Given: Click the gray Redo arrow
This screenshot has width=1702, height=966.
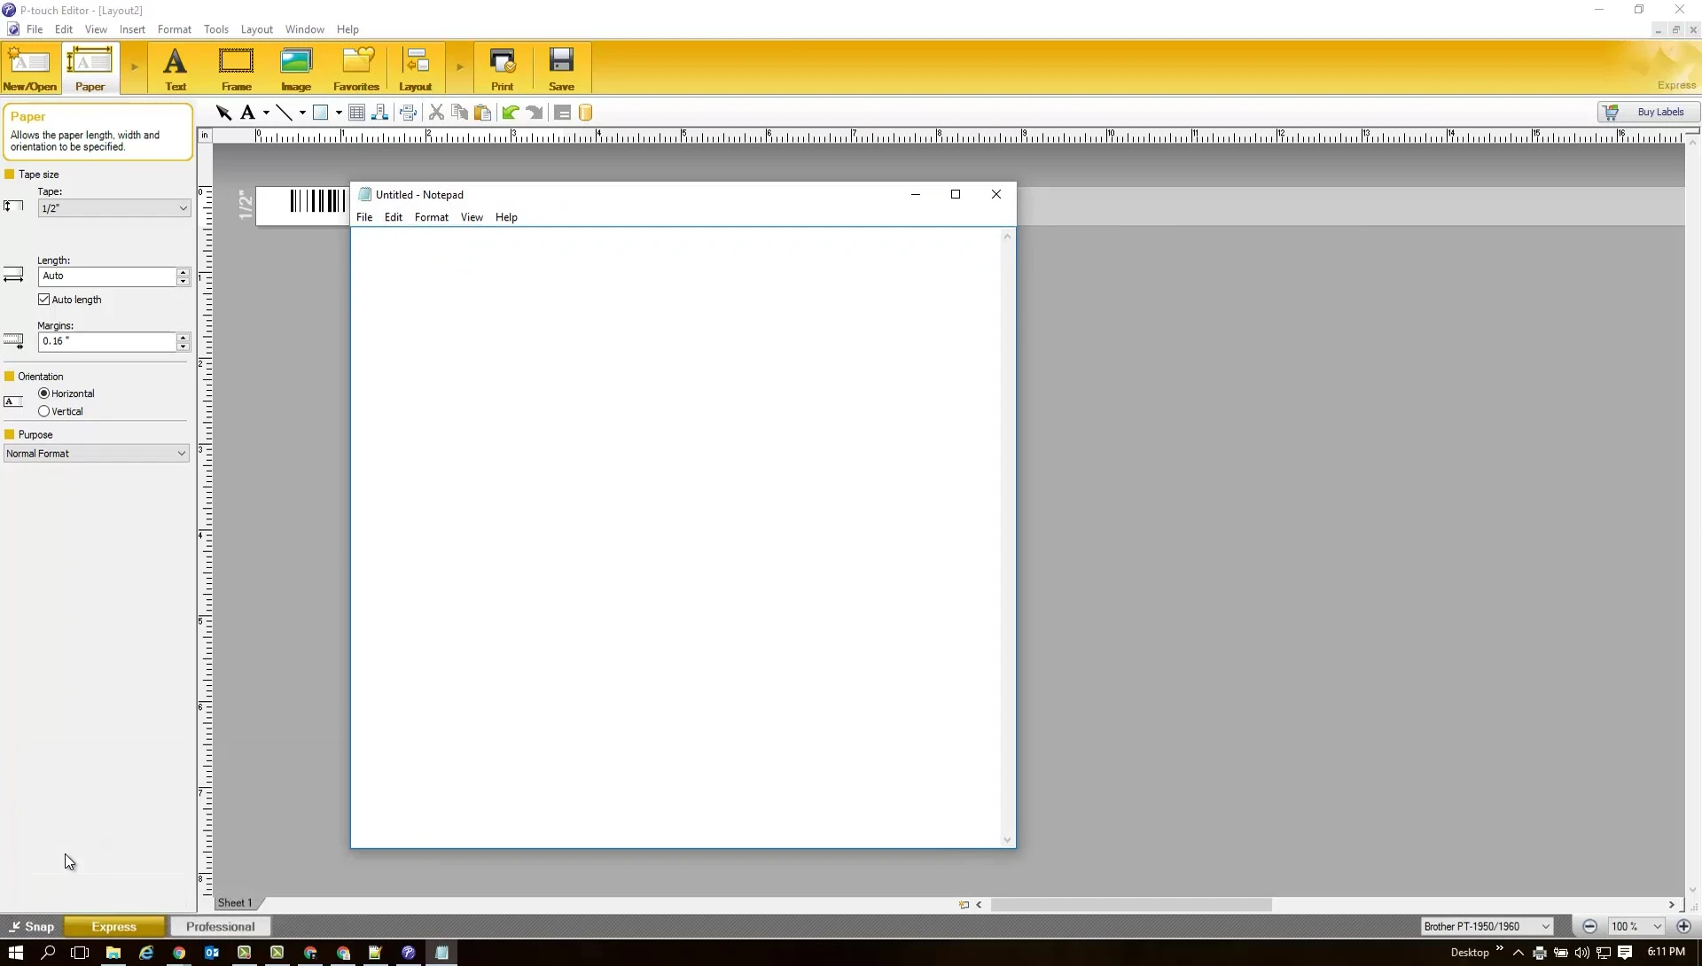Looking at the screenshot, I should (x=534, y=113).
